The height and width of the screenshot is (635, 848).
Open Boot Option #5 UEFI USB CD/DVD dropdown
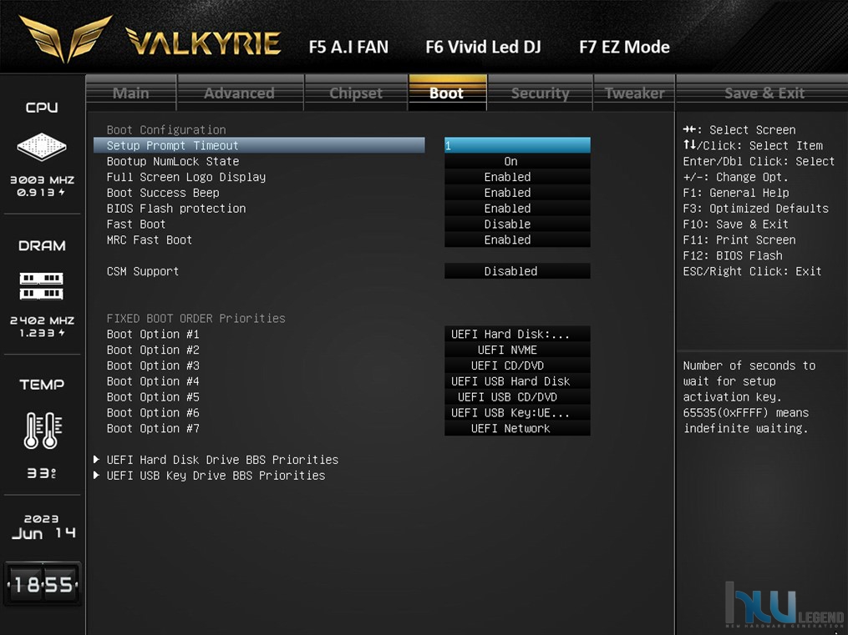(x=517, y=397)
